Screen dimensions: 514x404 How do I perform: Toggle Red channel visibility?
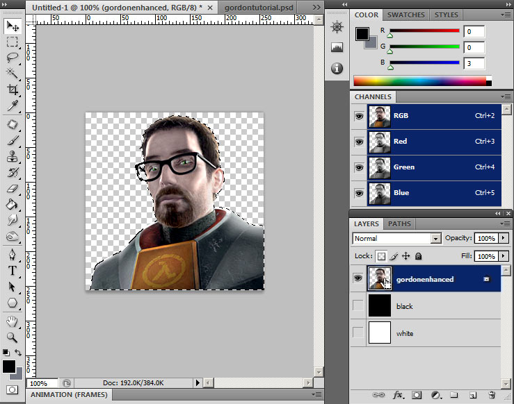(359, 142)
